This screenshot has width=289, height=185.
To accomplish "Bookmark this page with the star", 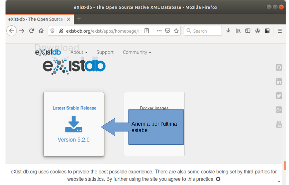I will coord(176,31).
